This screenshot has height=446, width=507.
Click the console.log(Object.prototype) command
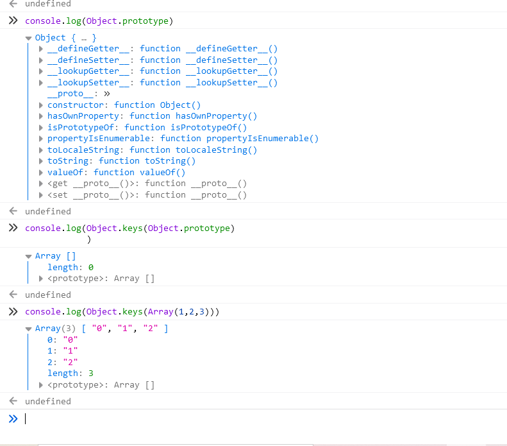click(x=99, y=21)
